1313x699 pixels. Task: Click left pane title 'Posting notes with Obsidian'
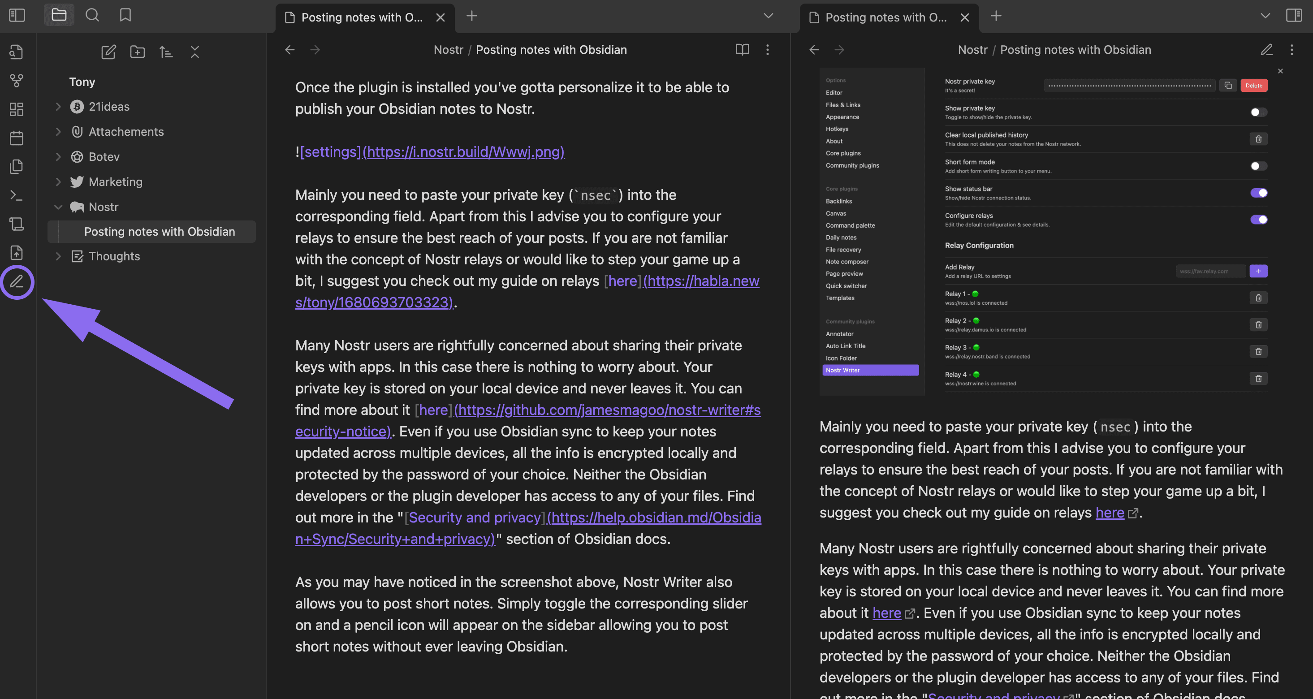tap(552, 49)
